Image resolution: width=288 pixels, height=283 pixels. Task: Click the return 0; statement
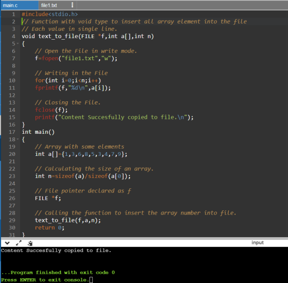tap(49, 227)
